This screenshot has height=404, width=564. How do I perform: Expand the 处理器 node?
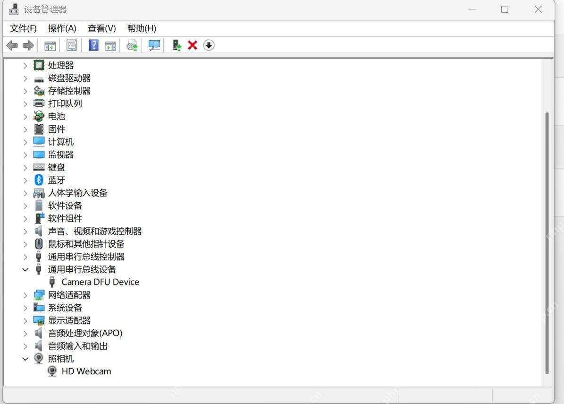click(25, 66)
